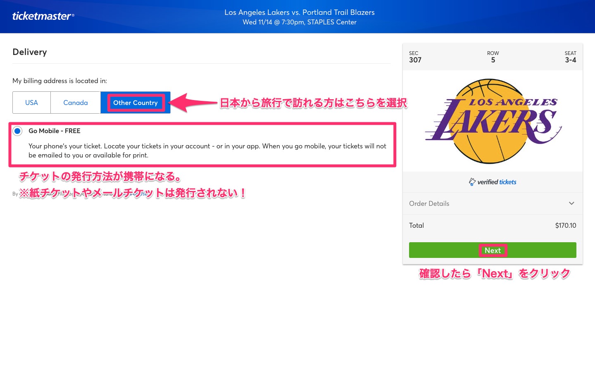Click the seat value 3-4

571,60
